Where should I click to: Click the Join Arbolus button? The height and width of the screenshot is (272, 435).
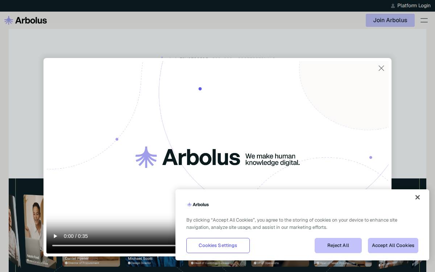coord(390,20)
